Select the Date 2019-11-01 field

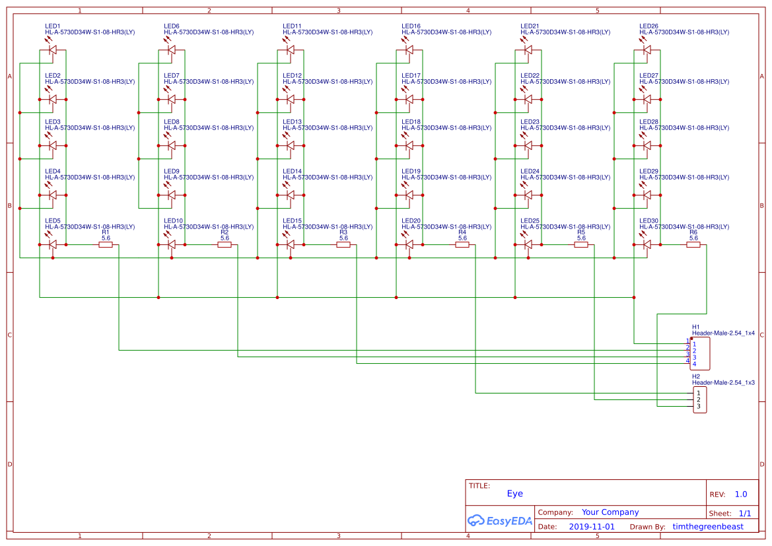tap(594, 526)
